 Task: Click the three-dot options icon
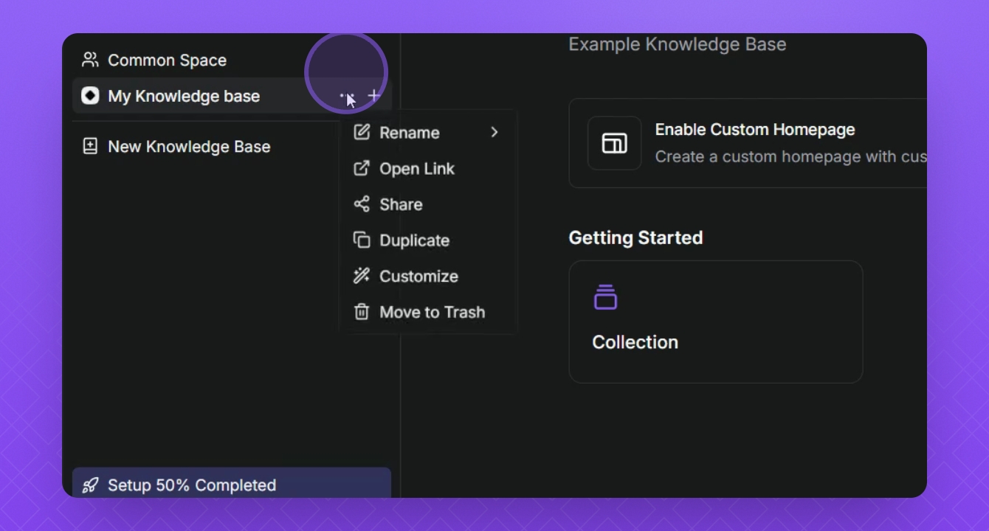click(345, 96)
